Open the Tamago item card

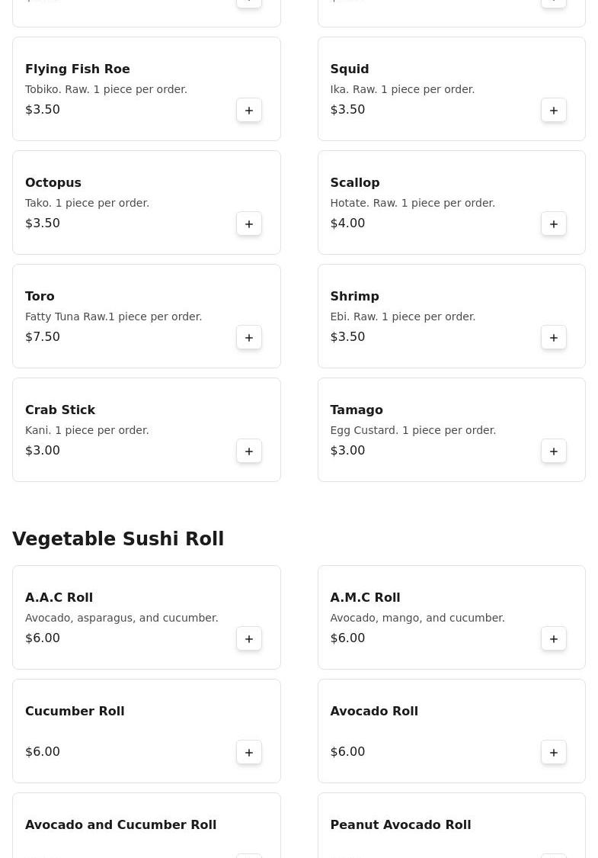[x=434, y=429]
